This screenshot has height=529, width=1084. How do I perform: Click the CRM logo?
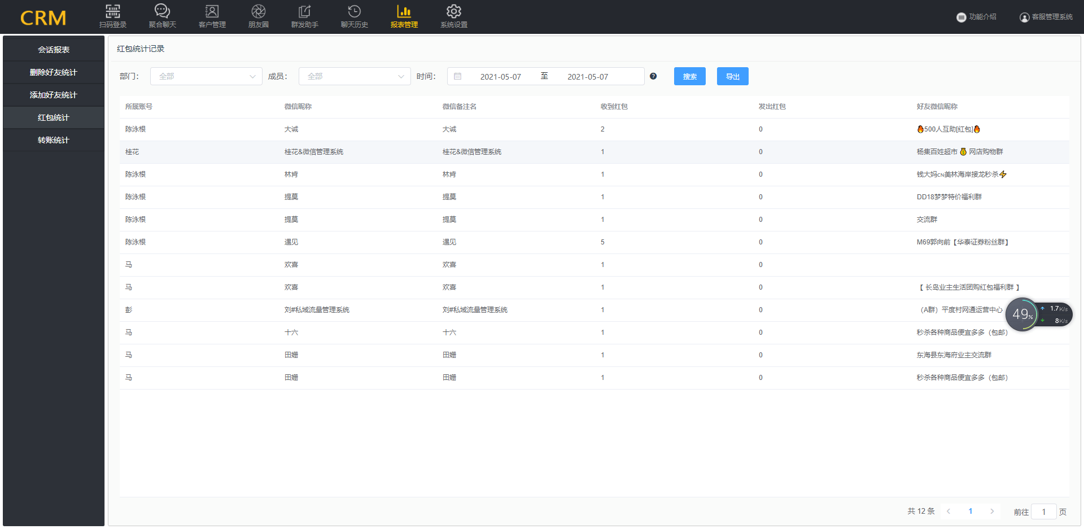pos(43,18)
